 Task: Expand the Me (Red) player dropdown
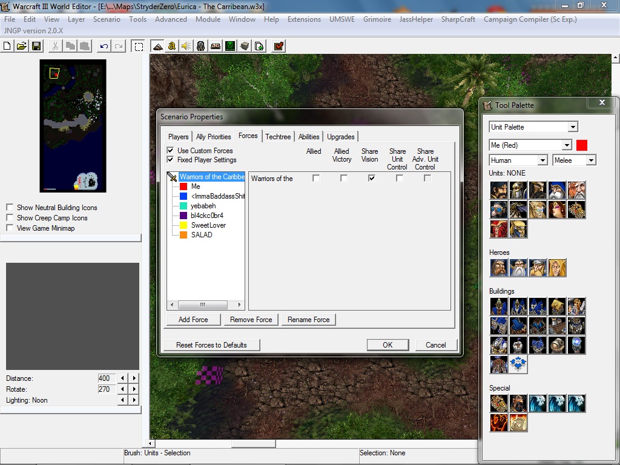click(530, 145)
